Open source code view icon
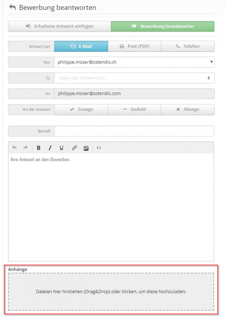 [99, 148]
